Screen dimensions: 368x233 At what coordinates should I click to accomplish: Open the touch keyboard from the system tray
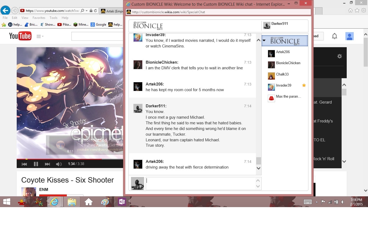(308, 202)
